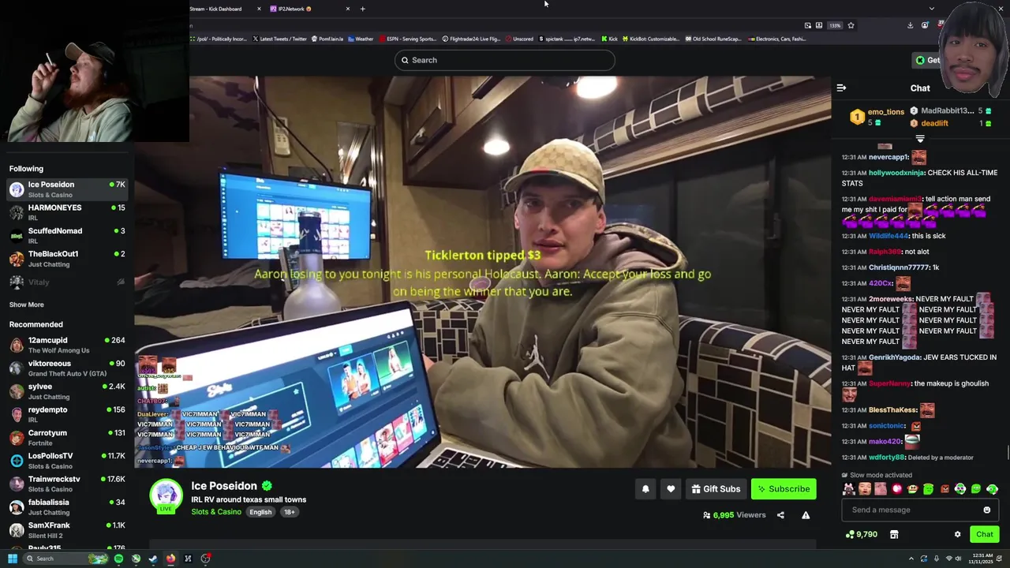
Task: Click Show More under Following
Action: [27, 305]
